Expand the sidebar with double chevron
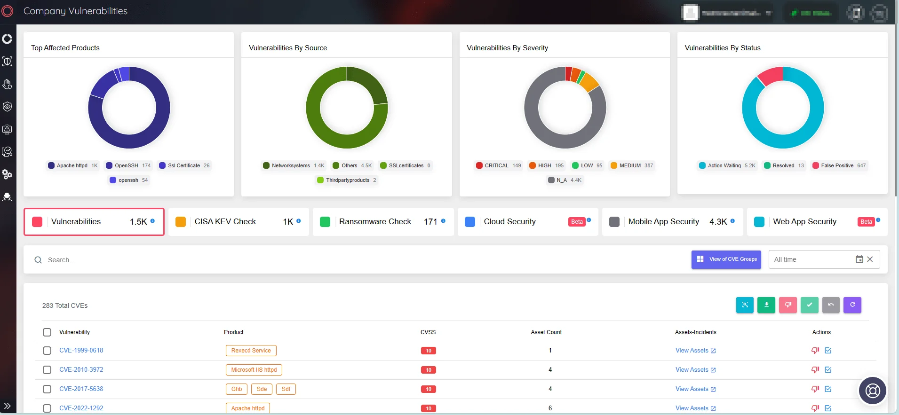Screen dimensions: 899x415 click(x=8, y=406)
